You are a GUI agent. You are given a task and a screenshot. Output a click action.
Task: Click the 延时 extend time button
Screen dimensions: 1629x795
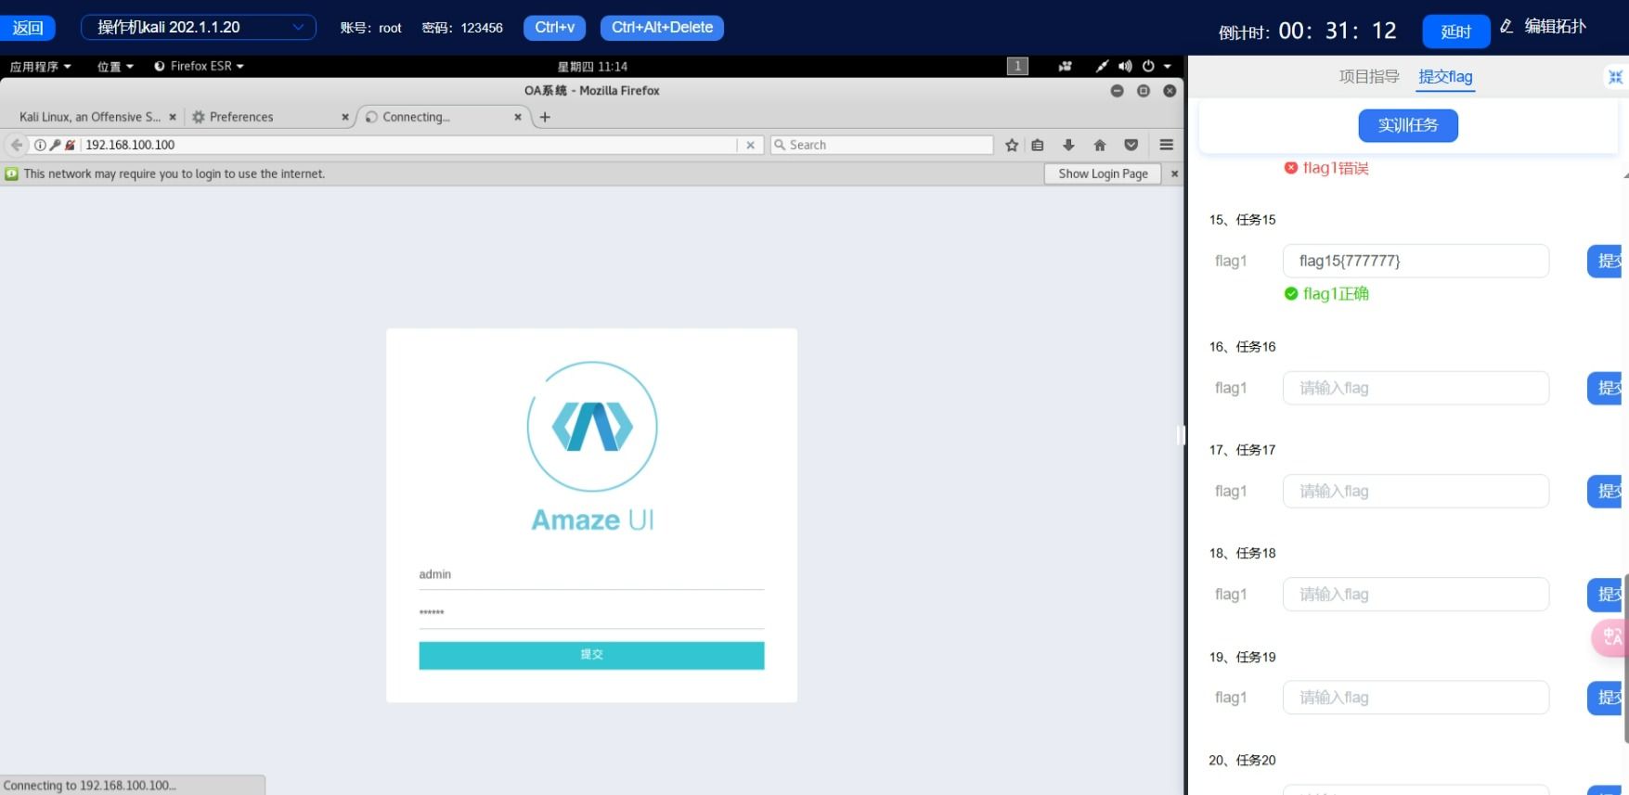(x=1455, y=32)
